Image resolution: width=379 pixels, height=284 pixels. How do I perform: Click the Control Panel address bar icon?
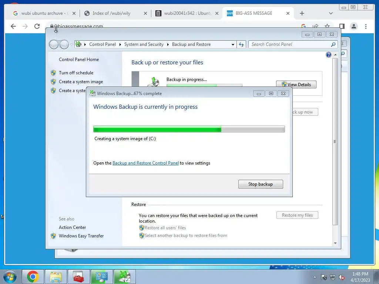pos(78,44)
